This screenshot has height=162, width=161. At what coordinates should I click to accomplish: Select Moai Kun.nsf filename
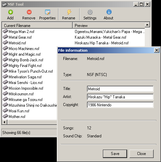(19, 111)
